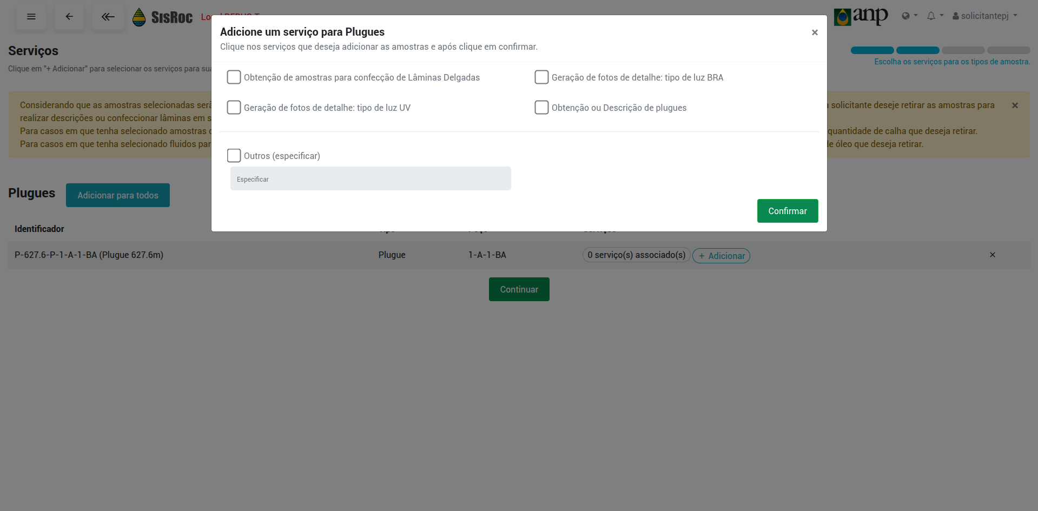
Task: Expand the globe language dropdown
Action: 909,16
